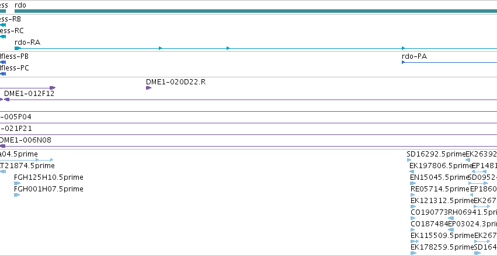The height and width of the screenshot is (256, 497).
Task: Click the T21874.5prime left arrow glyph
Action: click(x=3, y=172)
